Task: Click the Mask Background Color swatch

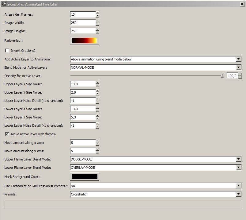Action: click(85, 176)
